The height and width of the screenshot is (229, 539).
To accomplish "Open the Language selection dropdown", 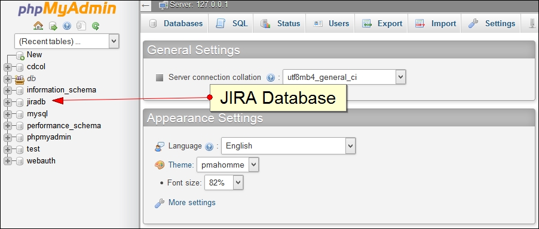I will [x=289, y=146].
